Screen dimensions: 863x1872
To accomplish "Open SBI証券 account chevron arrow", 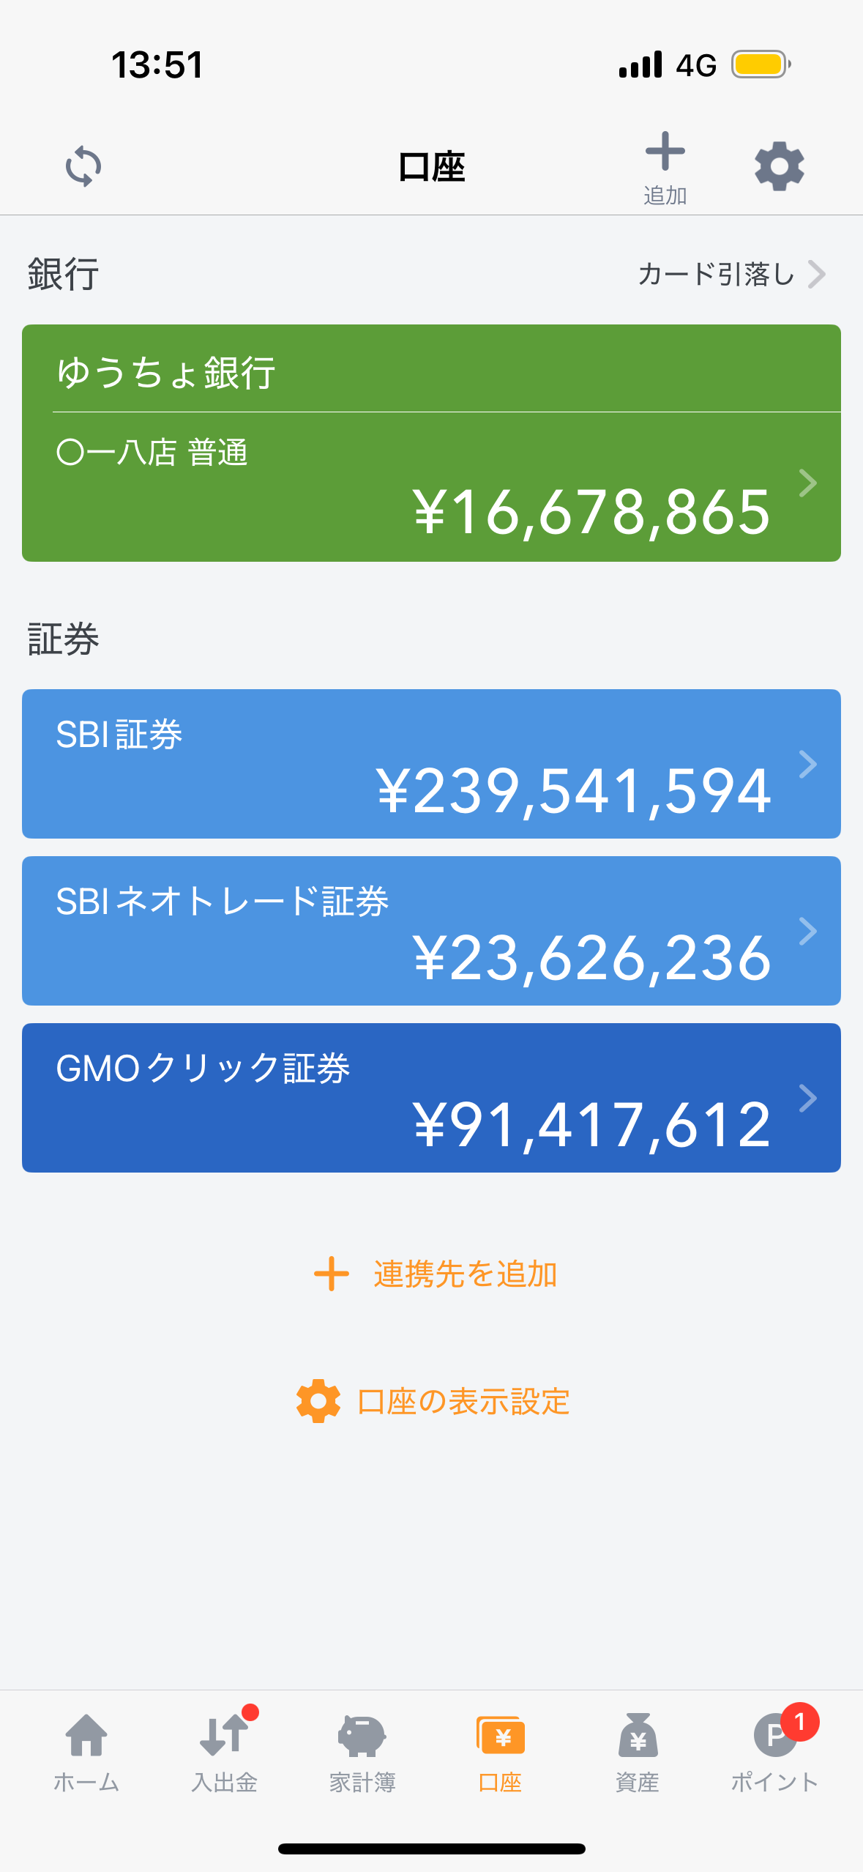I will tap(807, 765).
